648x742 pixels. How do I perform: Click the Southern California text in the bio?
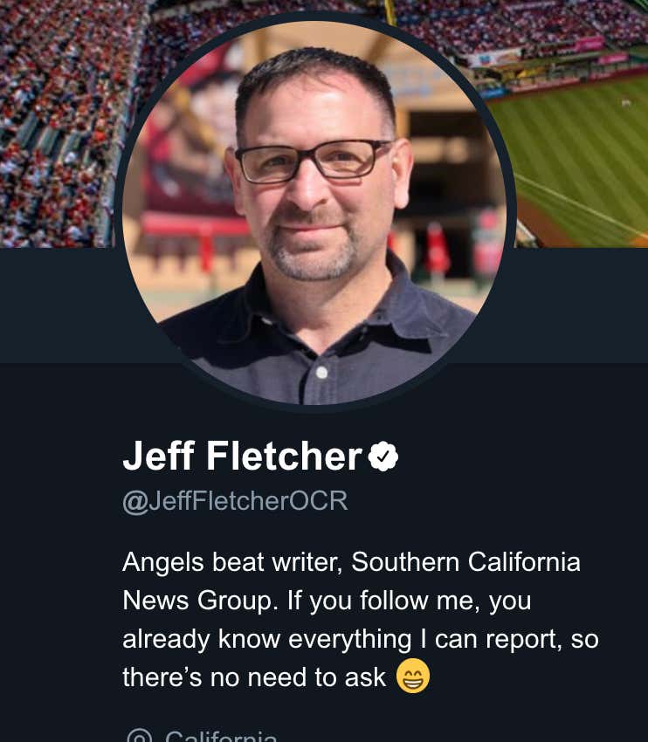coord(465,562)
